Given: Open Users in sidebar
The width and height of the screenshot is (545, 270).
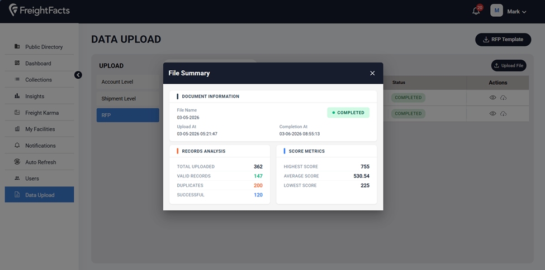Looking at the screenshot, I should (39, 178).
